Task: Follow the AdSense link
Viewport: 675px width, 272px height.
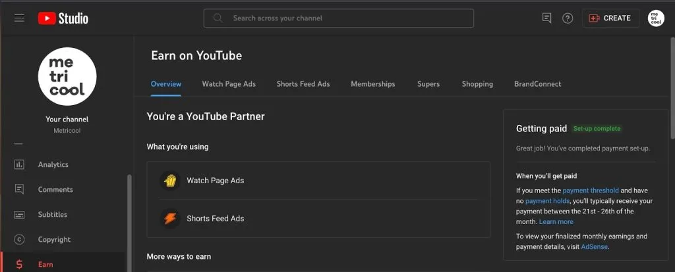Action: 595,246
